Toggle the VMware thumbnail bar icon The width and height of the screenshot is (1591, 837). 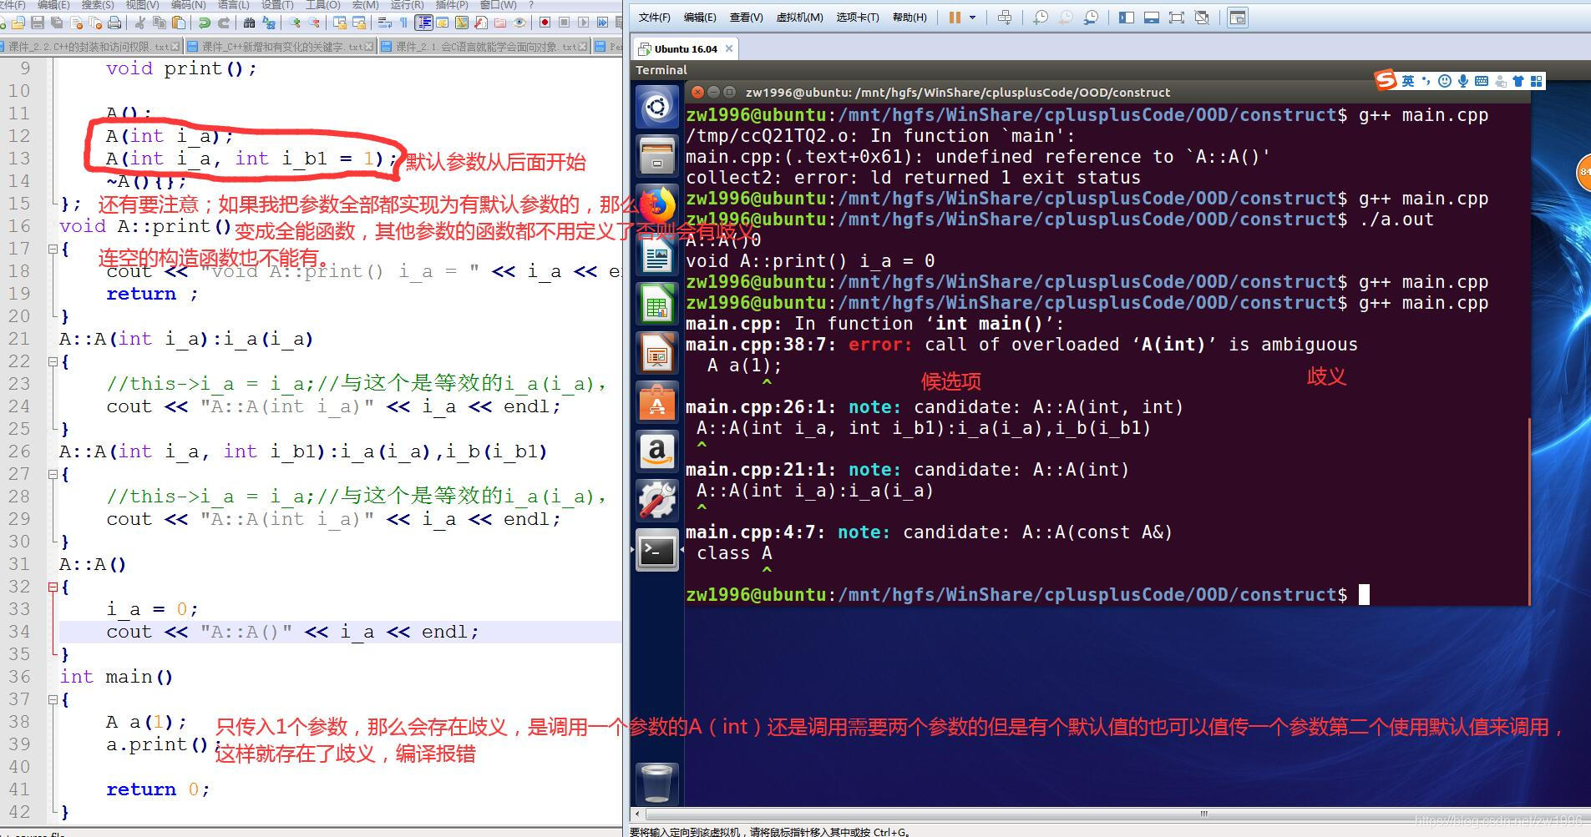[1152, 17]
